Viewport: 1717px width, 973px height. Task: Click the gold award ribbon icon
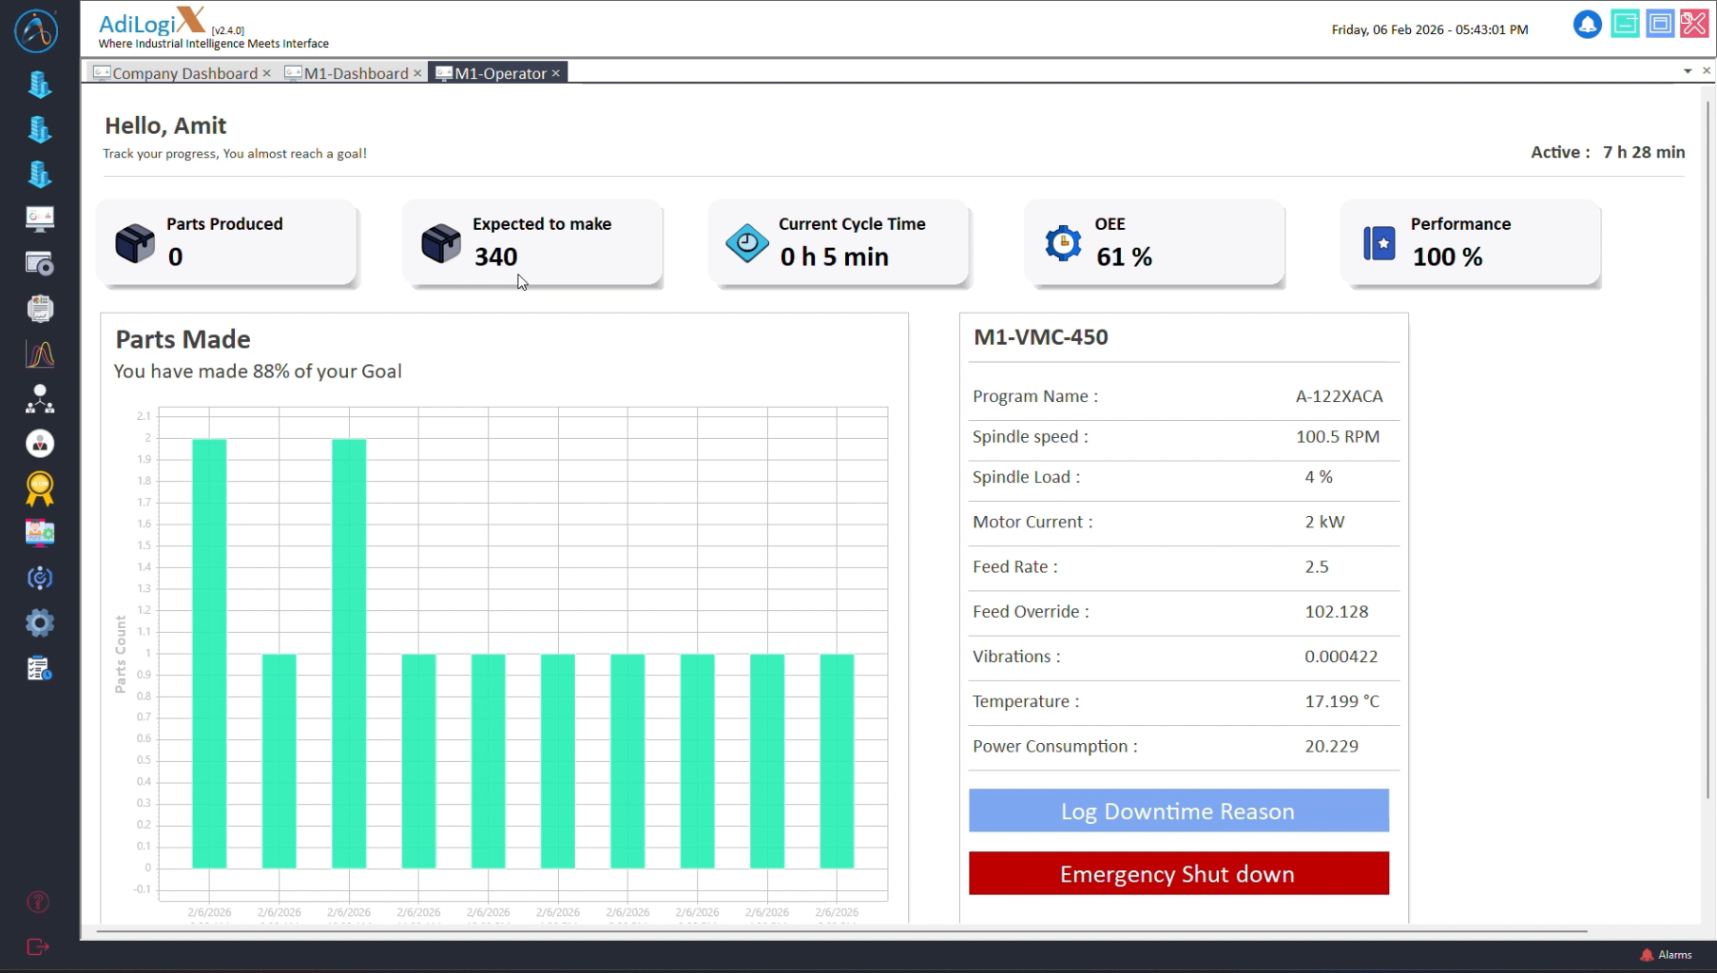coord(39,488)
